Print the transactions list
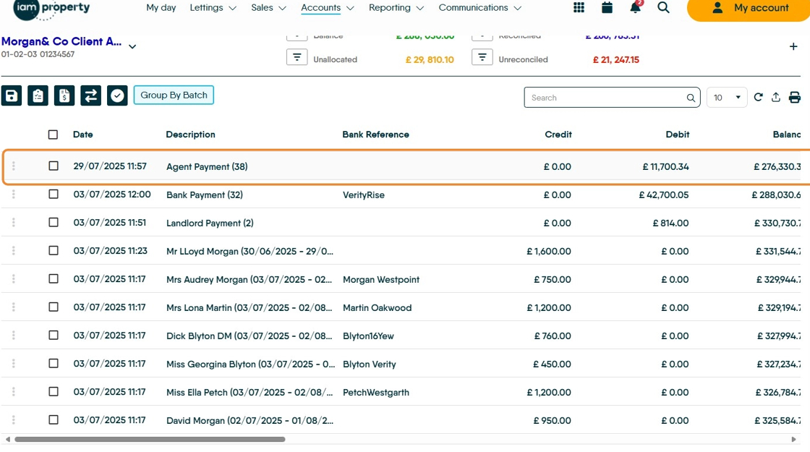The height and width of the screenshot is (452, 810). tap(795, 98)
